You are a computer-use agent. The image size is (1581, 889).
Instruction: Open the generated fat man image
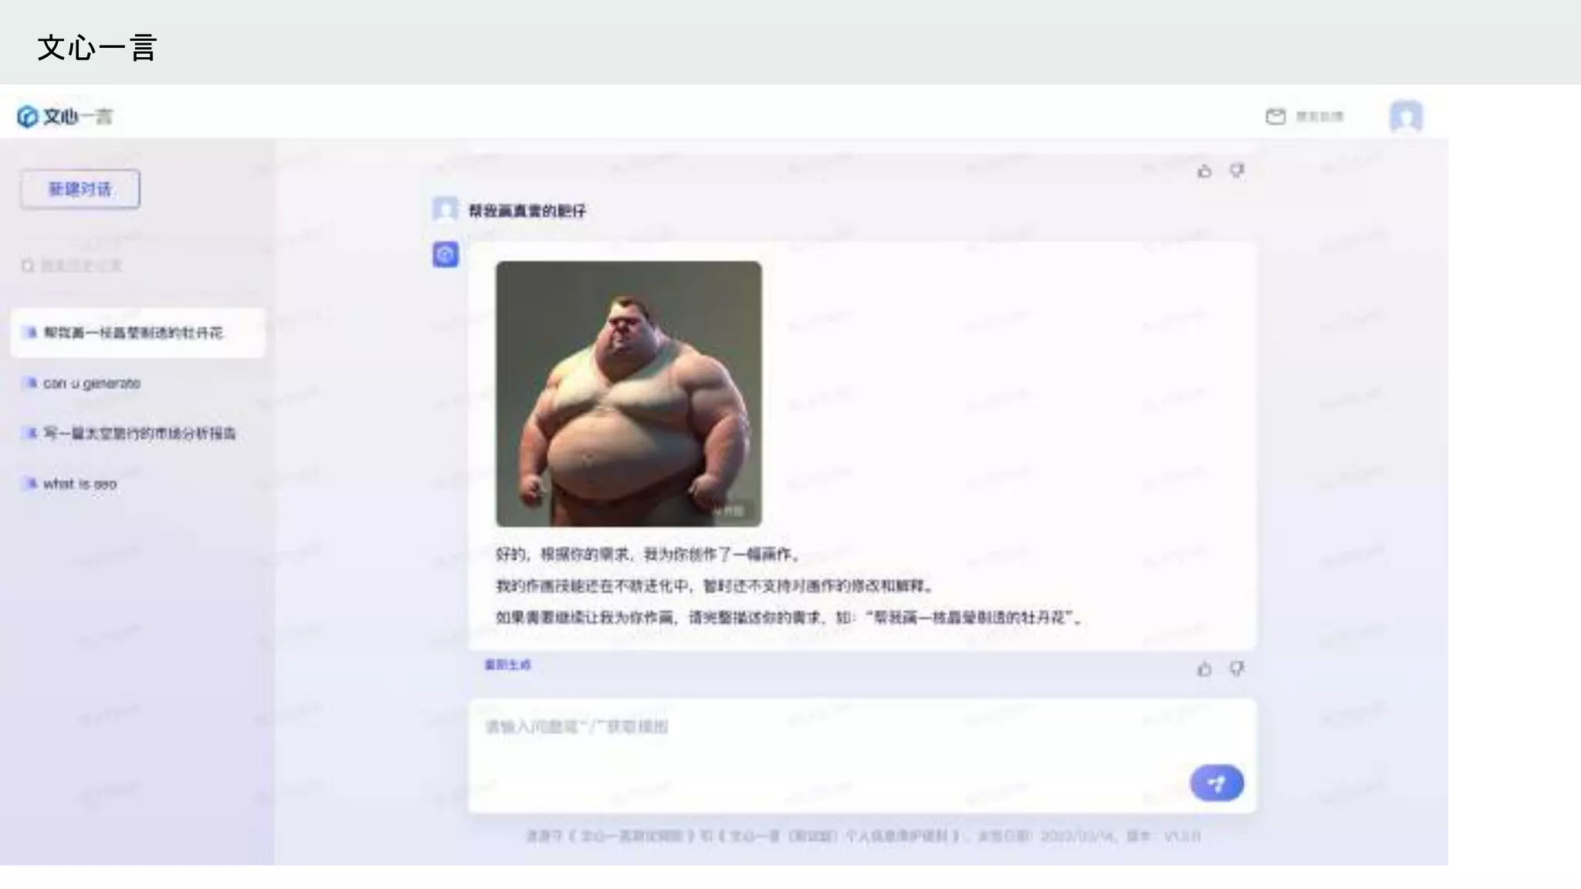point(628,394)
